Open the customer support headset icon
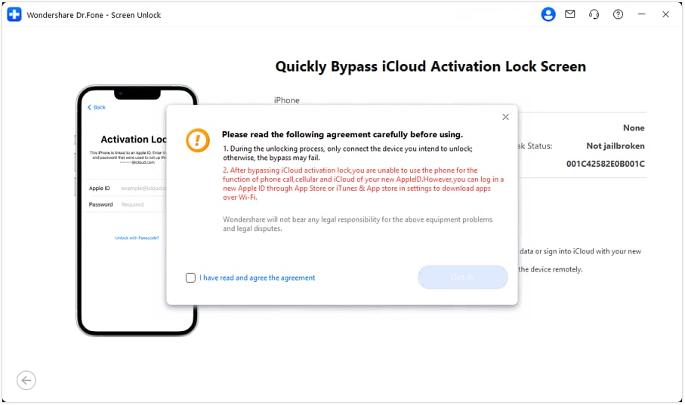Screen dimensions: 685x405 (x=594, y=14)
